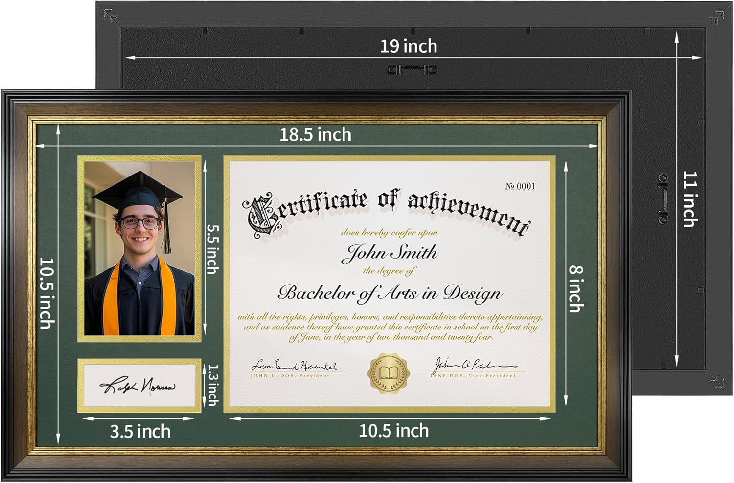The height and width of the screenshot is (483, 734).
Task: Click the vertical "10.5 inch" mat height label
Action: (46, 293)
